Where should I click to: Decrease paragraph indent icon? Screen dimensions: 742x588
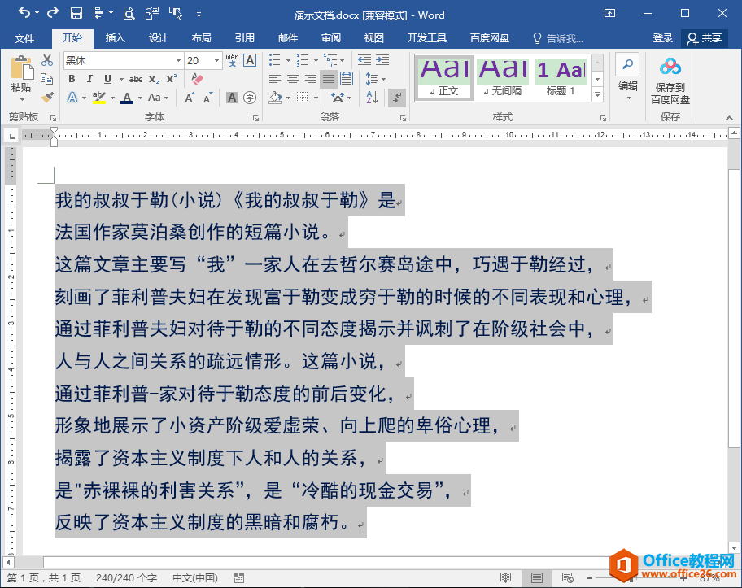(364, 60)
